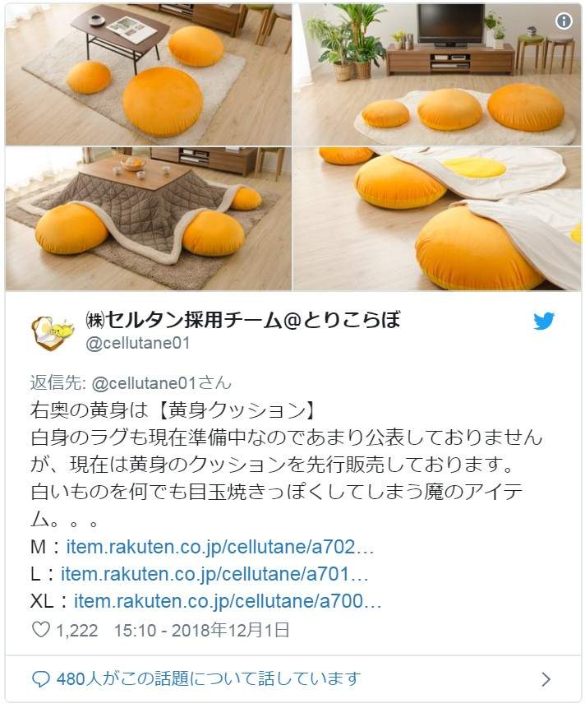Open @cellutane01さん reply-to mention link
Image resolution: width=585 pixels, height=708 pixels.
(162, 383)
